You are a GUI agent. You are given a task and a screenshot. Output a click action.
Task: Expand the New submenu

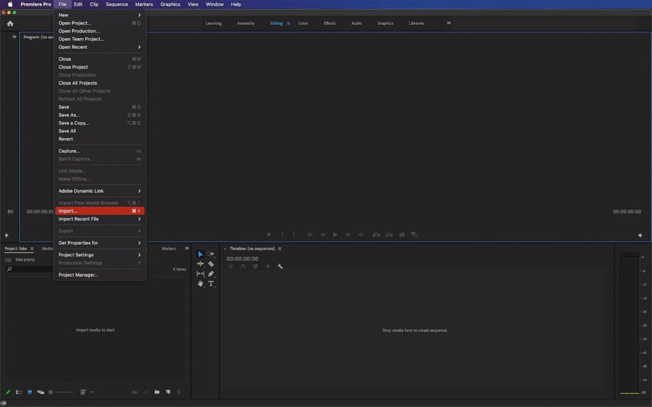coord(99,15)
